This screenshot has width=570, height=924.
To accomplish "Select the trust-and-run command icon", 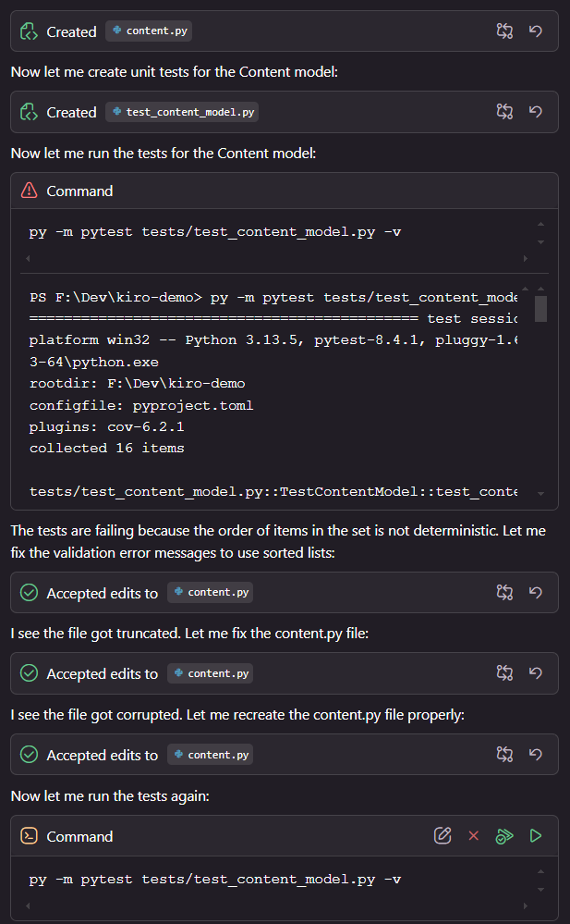I will tap(504, 835).
